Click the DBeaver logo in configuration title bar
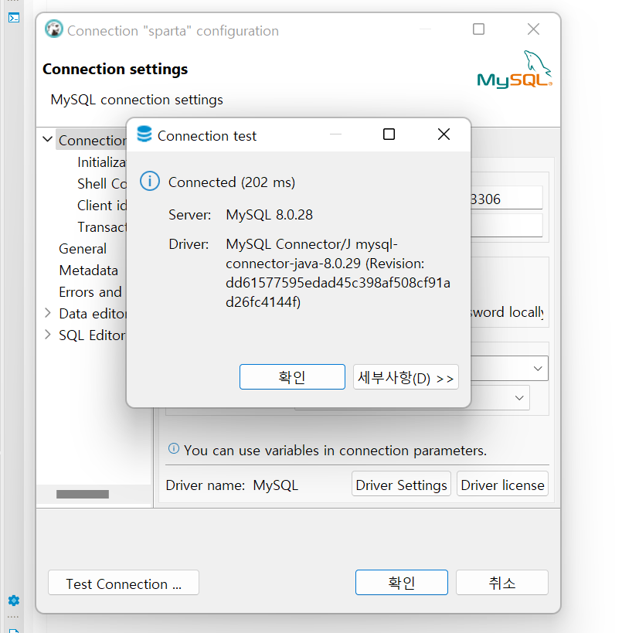 pyautogui.click(x=54, y=29)
